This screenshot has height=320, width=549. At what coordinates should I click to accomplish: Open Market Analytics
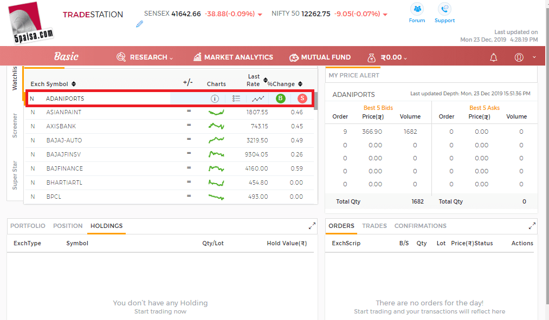[233, 57]
